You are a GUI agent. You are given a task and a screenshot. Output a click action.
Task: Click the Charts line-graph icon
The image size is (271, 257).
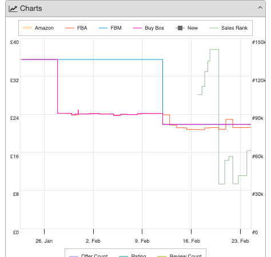pos(13,9)
